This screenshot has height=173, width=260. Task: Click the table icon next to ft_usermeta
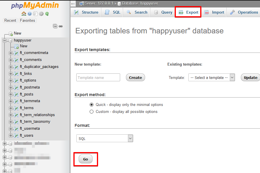[16, 129]
